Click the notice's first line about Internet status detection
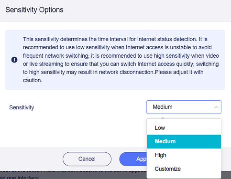Screen dimensions: 231x179 click(115, 39)
